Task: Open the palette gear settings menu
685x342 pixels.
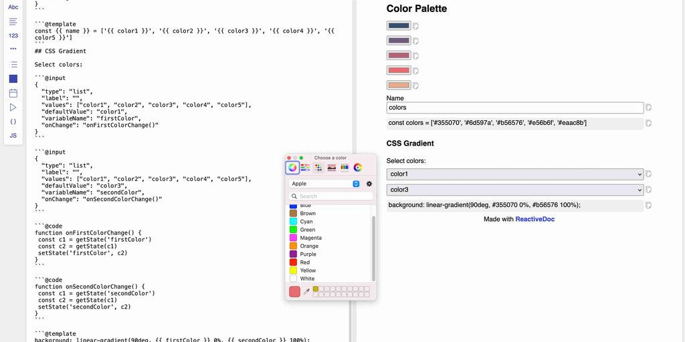Action: point(369,184)
